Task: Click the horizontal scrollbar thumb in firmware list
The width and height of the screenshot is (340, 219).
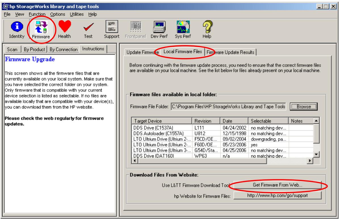Action: click(202, 161)
